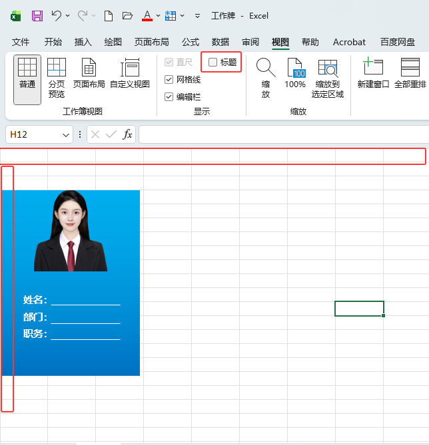Open the undo history dropdown arrow
The image size is (429, 445).
tap(68, 15)
